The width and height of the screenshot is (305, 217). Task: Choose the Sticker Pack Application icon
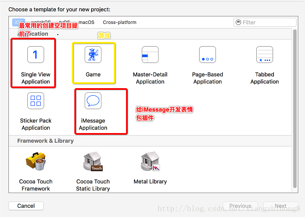coord(36,101)
